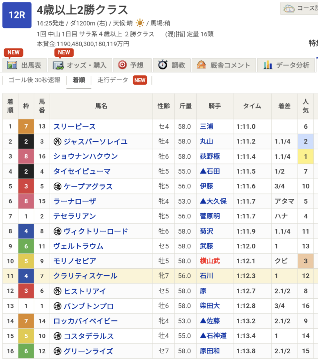Screen dimensions: 318x363
Task: Open the 調教 tab
Action: click(172, 65)
